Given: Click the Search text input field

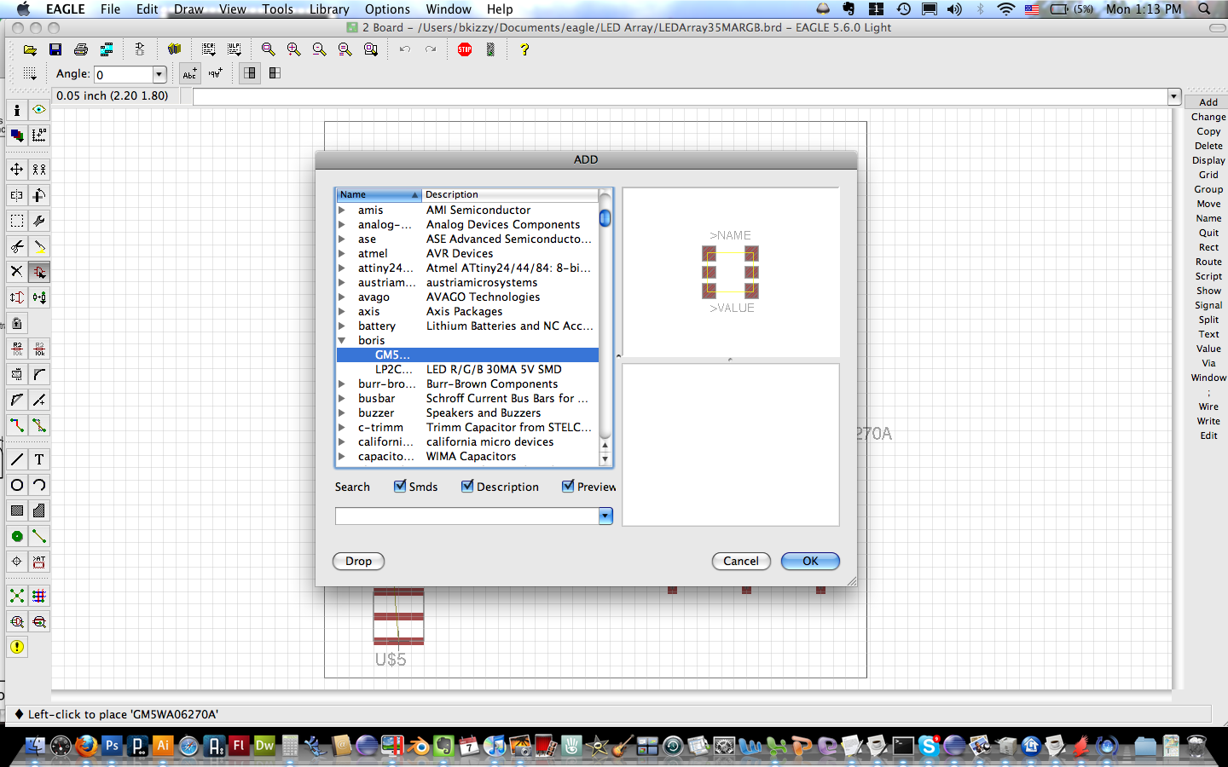Looking at the screenshot, I should pyautogui.click(x=467, y=516).
